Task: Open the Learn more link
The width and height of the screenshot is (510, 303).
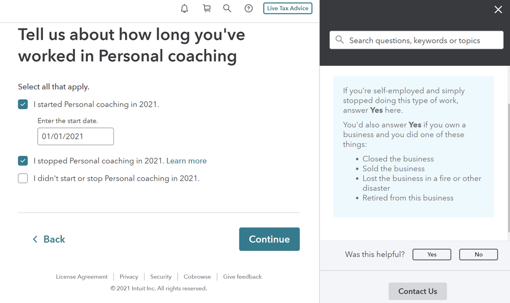Action: [x=186, y=161]
